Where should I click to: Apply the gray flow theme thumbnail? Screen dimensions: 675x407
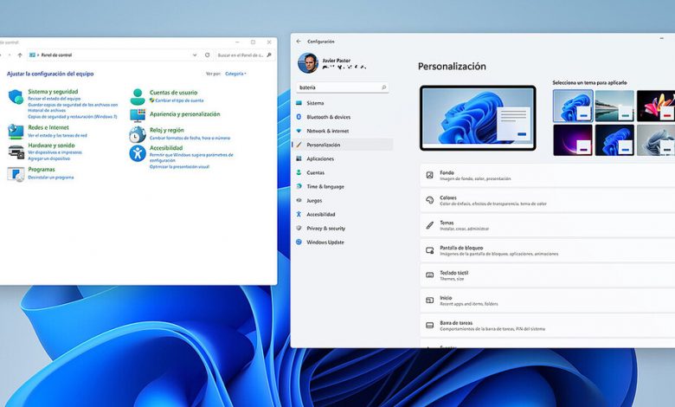pos(656,140)
